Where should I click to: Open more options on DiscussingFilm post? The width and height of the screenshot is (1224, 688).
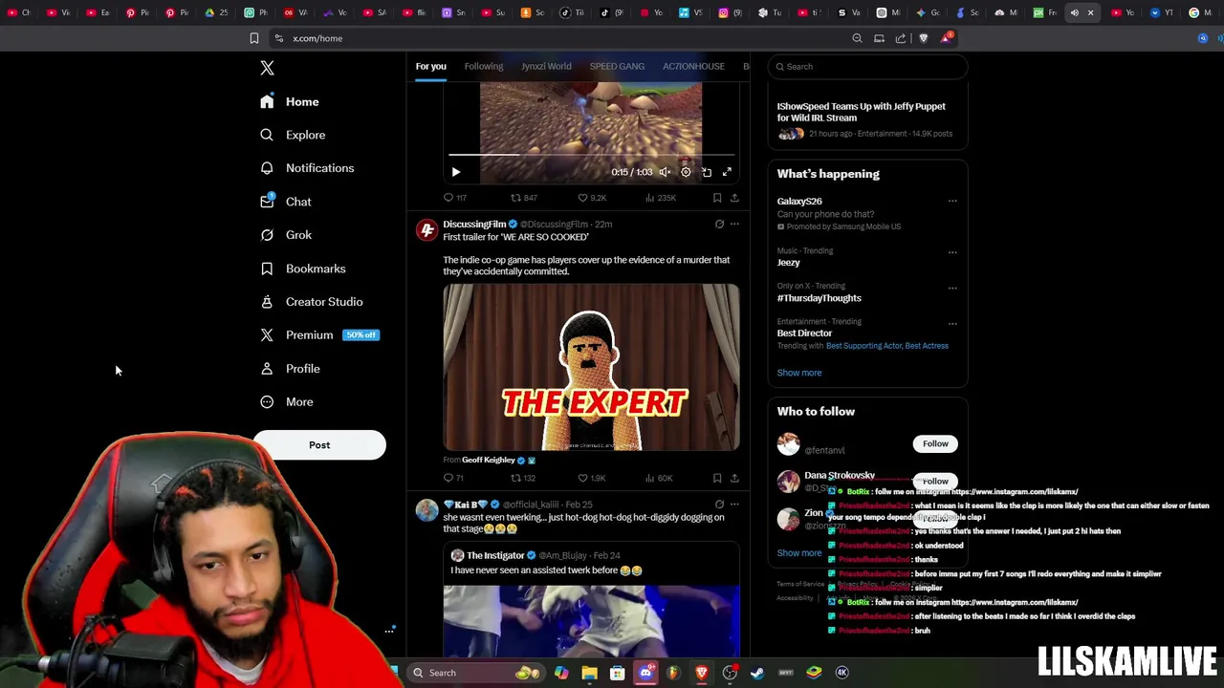(734, 225)
